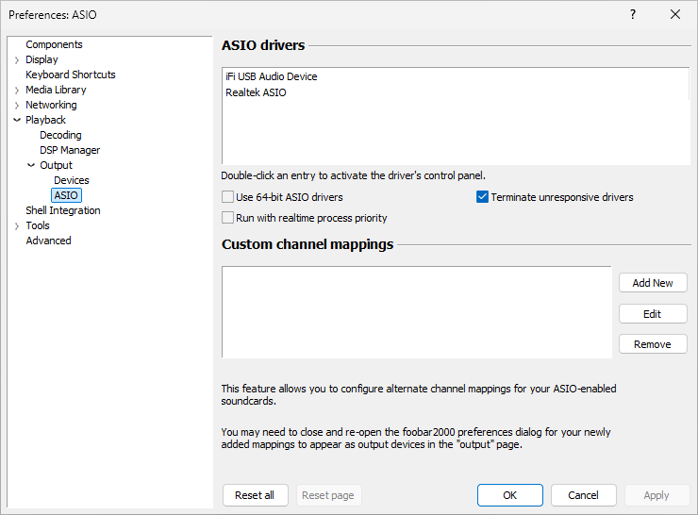Image resolution: width=698 pixels, height=515 pixels.
Task: Open the DSP Manager page
Action: [x=70, y=150]
